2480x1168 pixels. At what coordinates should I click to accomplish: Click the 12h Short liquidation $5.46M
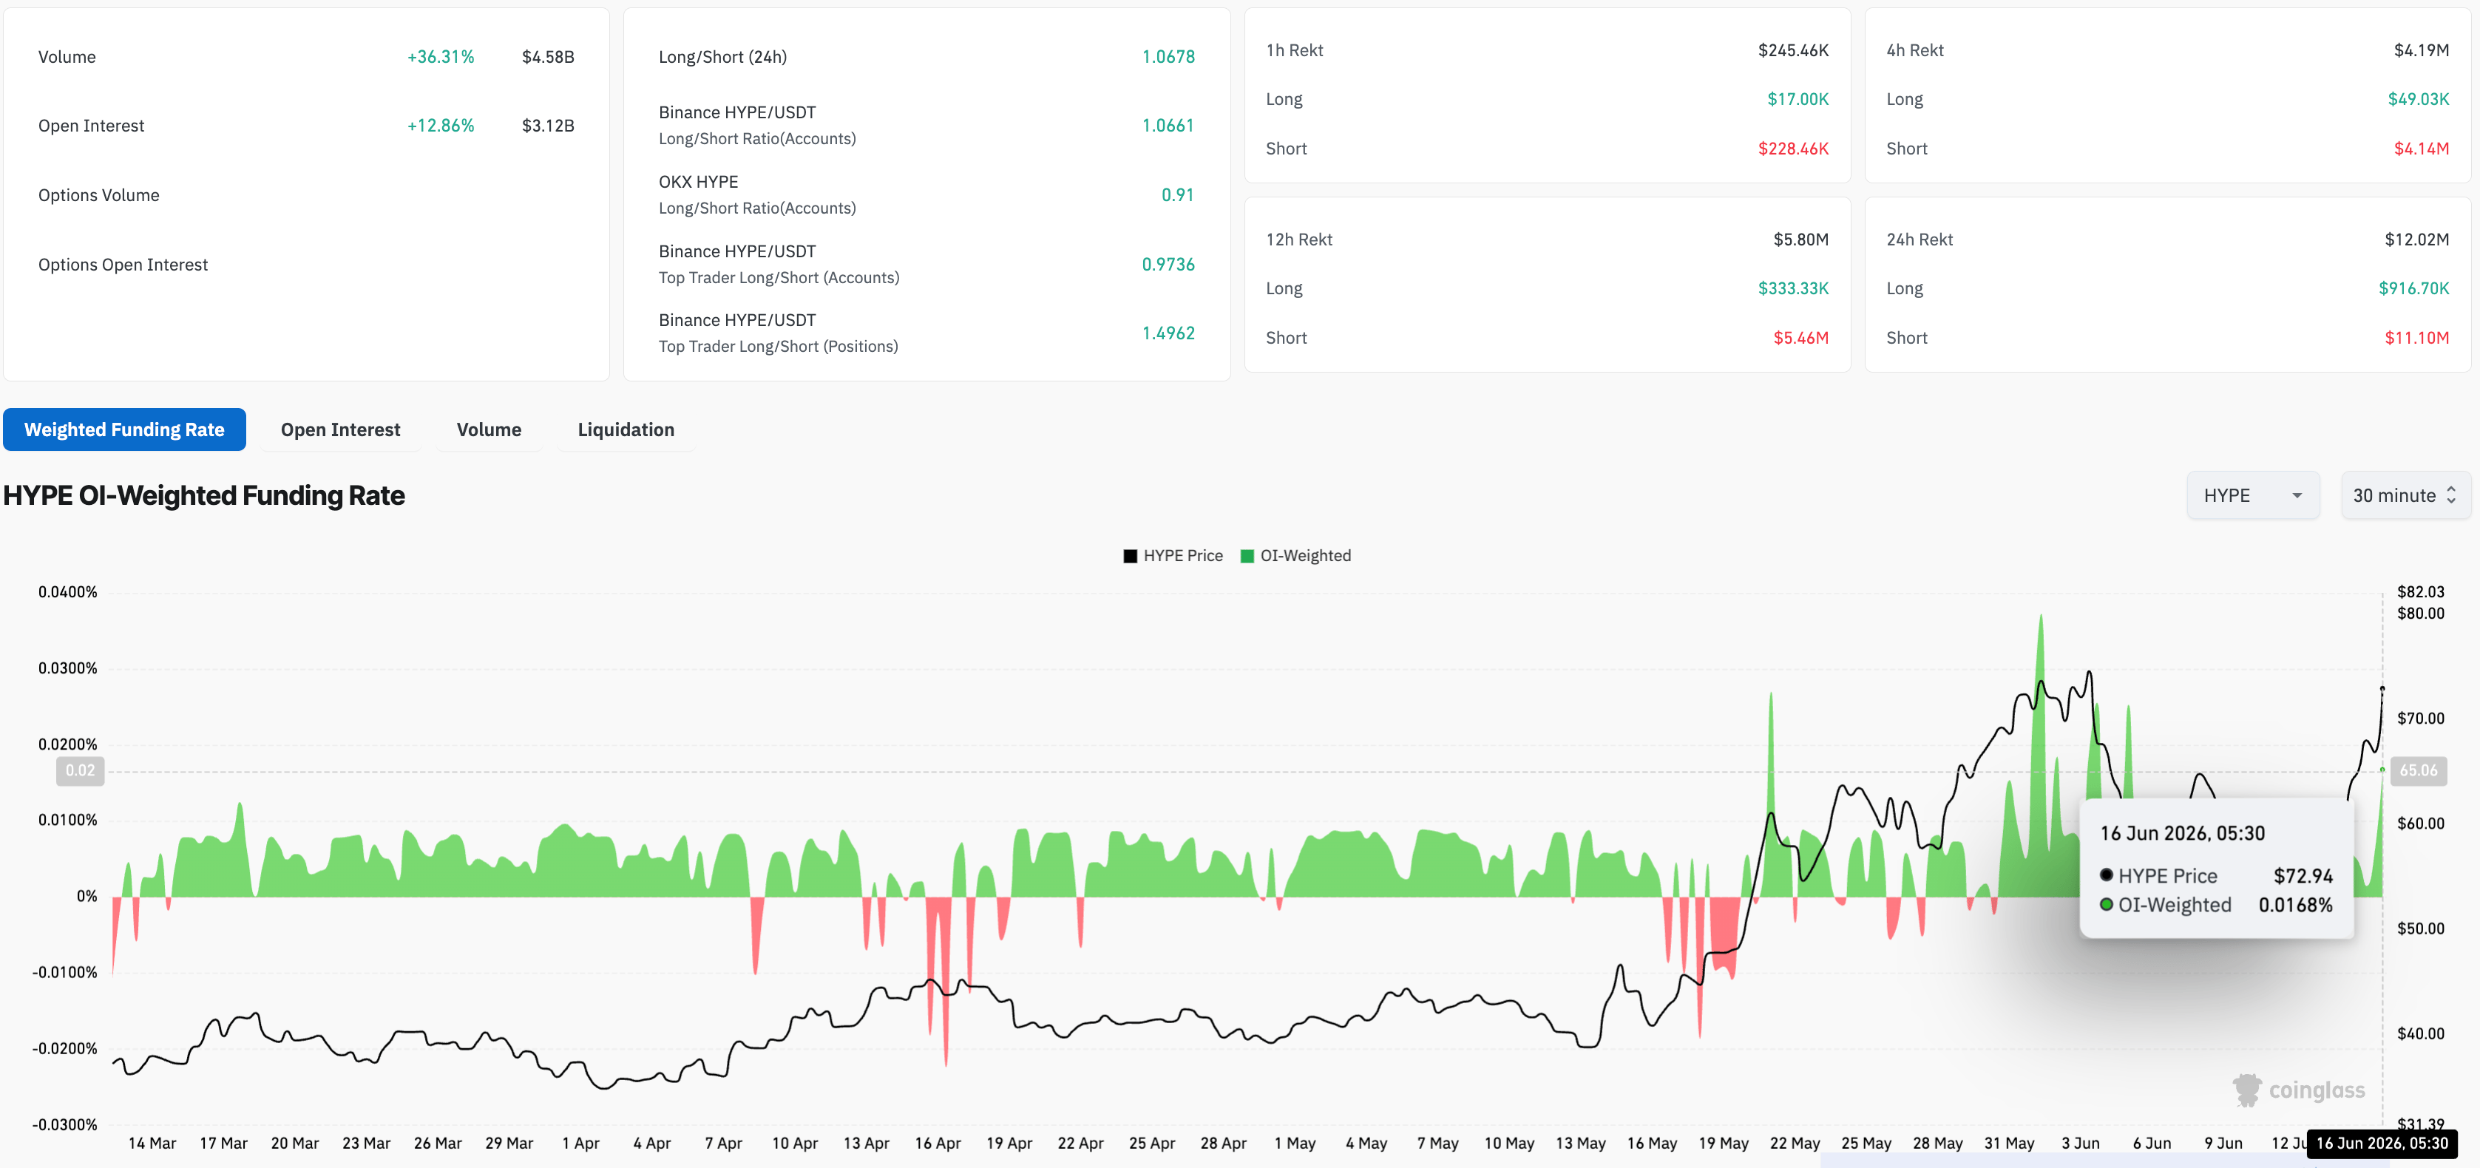[x=1801, y=339]
